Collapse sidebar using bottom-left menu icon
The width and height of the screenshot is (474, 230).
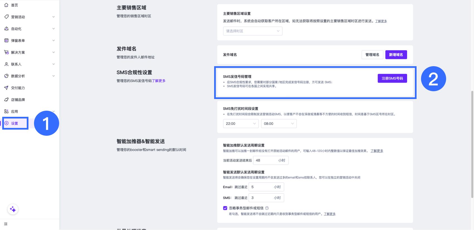[6, 224]
